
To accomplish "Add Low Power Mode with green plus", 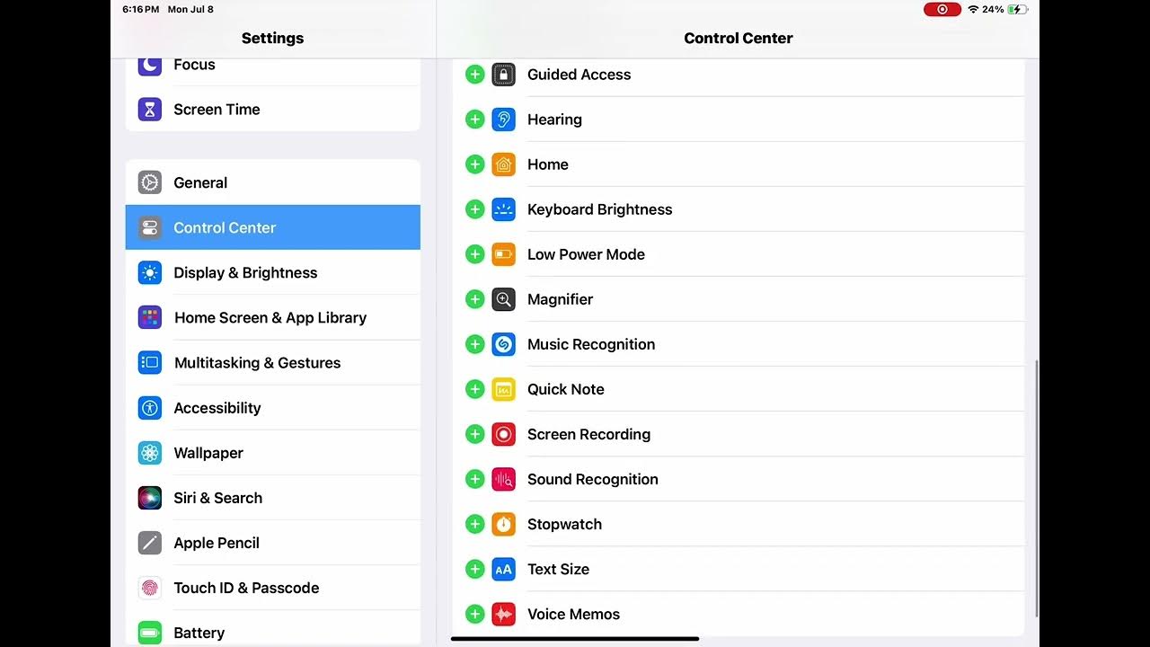I will pyautogui.click(x=475, y=254).
